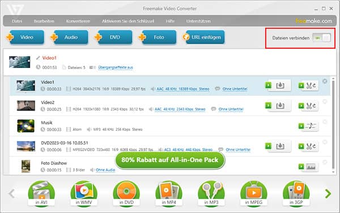The width and height of the screenshot is (340, 213).
Task: Choose the in AVI output format
Action: [x=41, y=193]
